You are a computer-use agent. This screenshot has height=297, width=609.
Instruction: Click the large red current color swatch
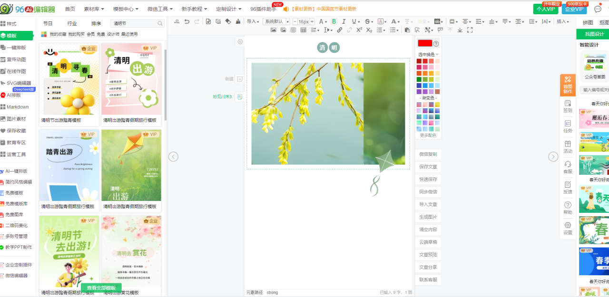[424, 43]
